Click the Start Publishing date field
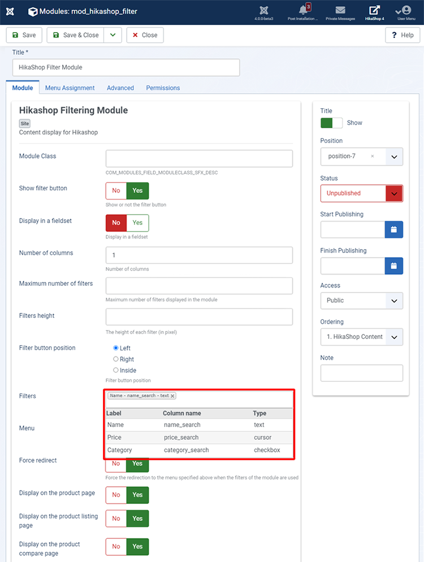Viewport: 424px width, 562px height. click(x=353, y=229)
